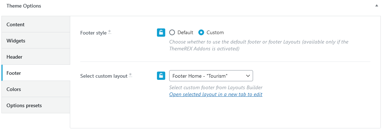Viewport: 383px width, 132px height.
Task: Open the Content tab
Action: point(36,25)
